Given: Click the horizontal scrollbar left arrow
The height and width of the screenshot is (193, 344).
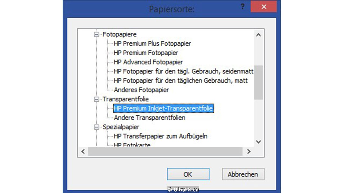Looking at the screenshot, I should 83,151.
